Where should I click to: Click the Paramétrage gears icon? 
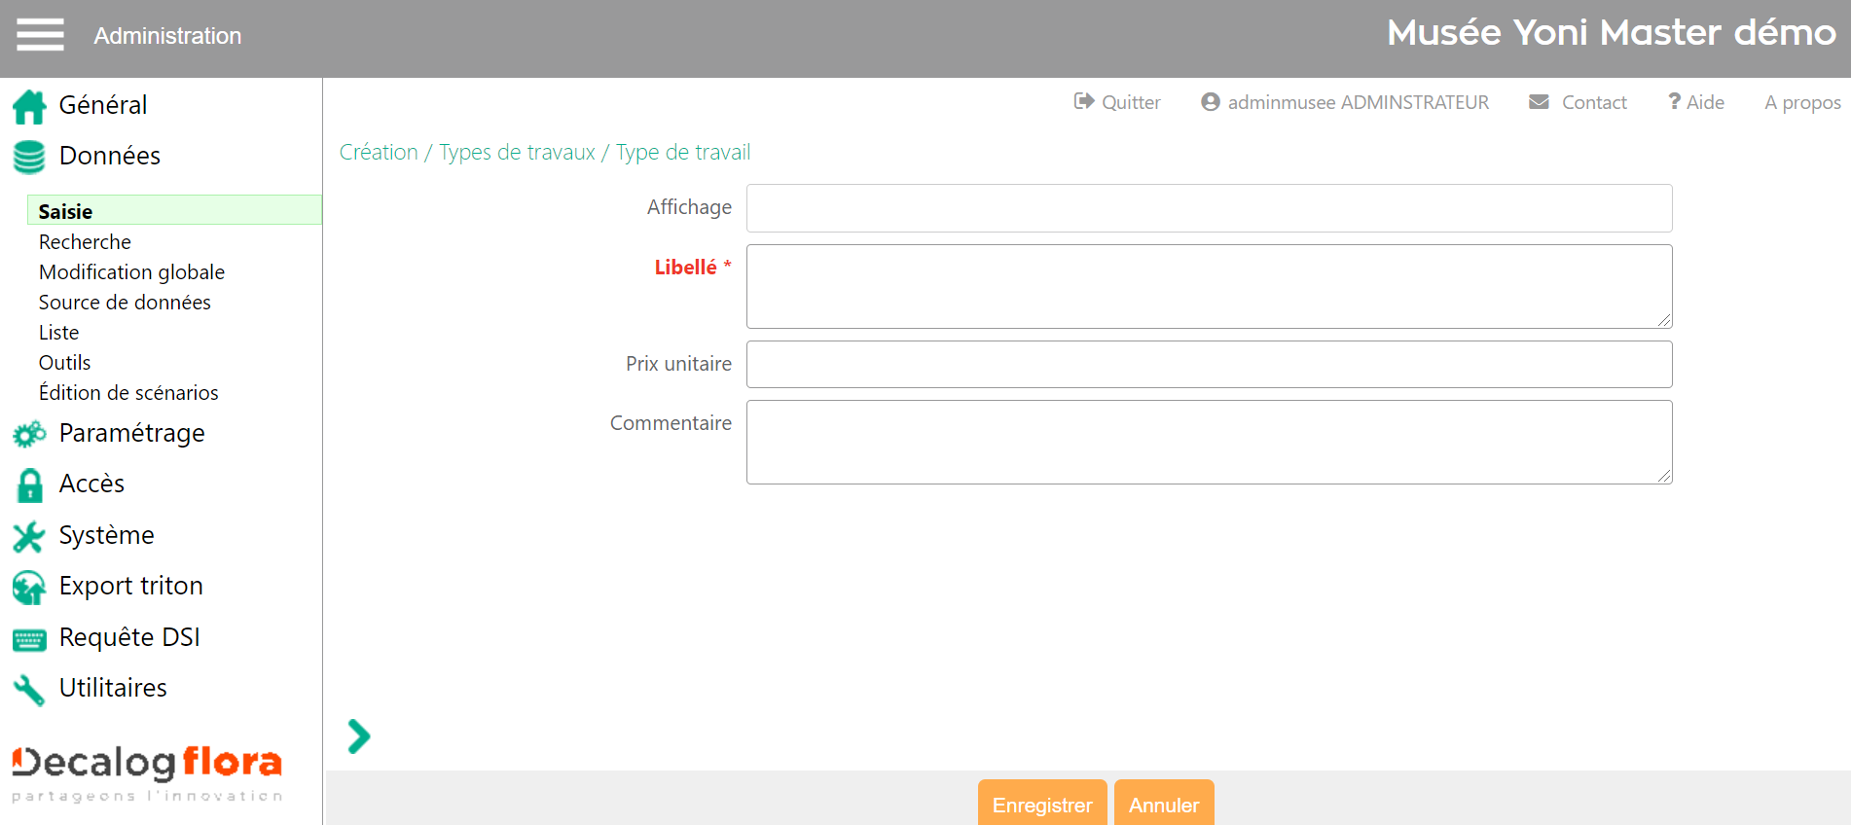pos(29,434)
